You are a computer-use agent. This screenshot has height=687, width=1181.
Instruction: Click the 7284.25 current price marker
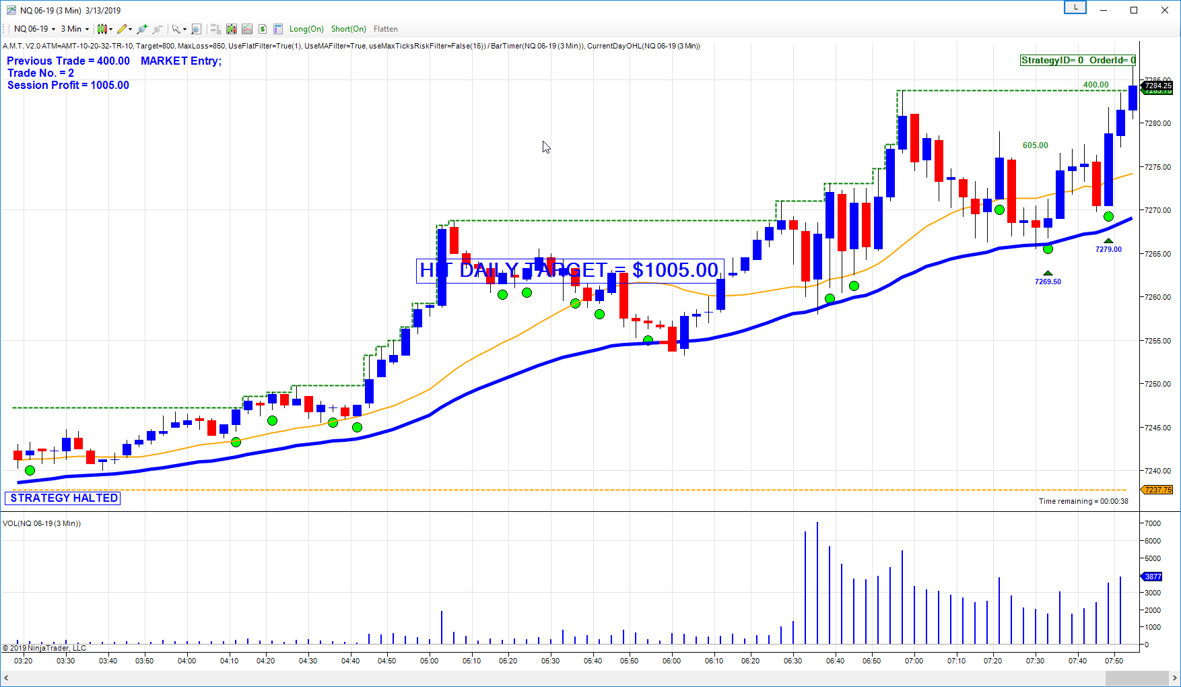1158,86
